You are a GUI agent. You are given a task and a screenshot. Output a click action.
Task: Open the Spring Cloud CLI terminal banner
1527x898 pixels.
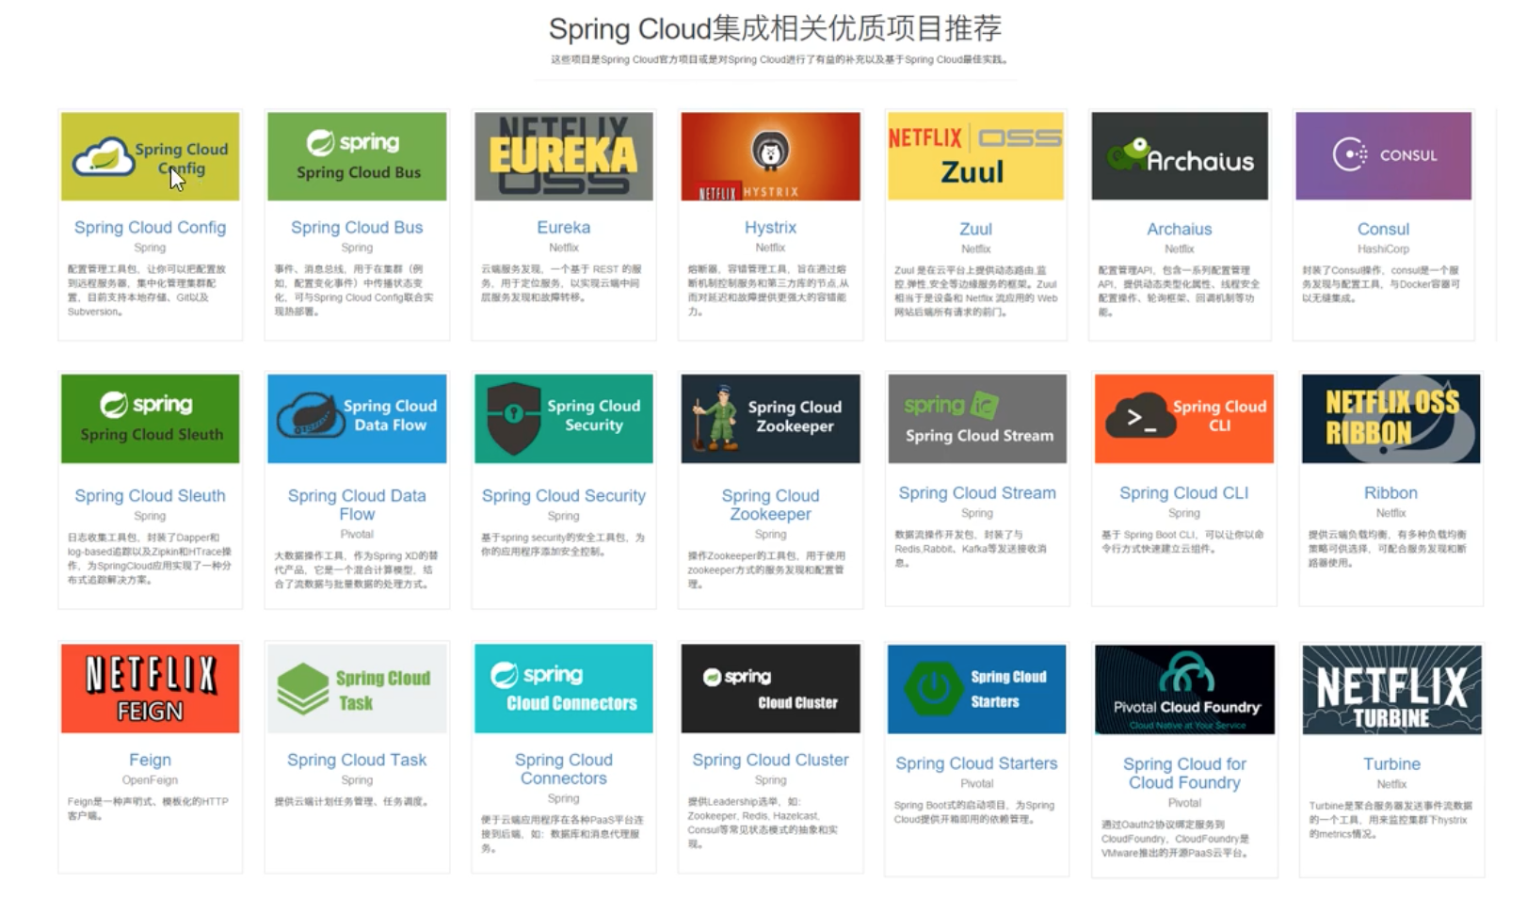coord(1183,419)
